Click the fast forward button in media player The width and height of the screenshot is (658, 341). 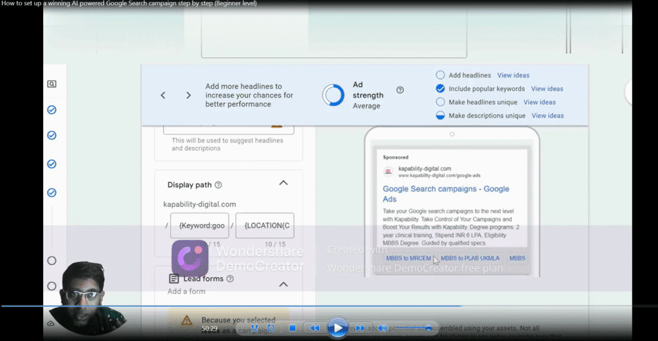(360, 328)
